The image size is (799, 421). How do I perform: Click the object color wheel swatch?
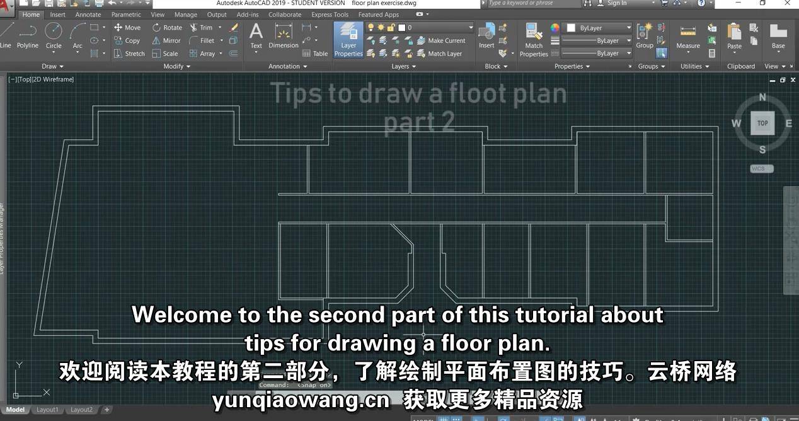coord(555,28)
